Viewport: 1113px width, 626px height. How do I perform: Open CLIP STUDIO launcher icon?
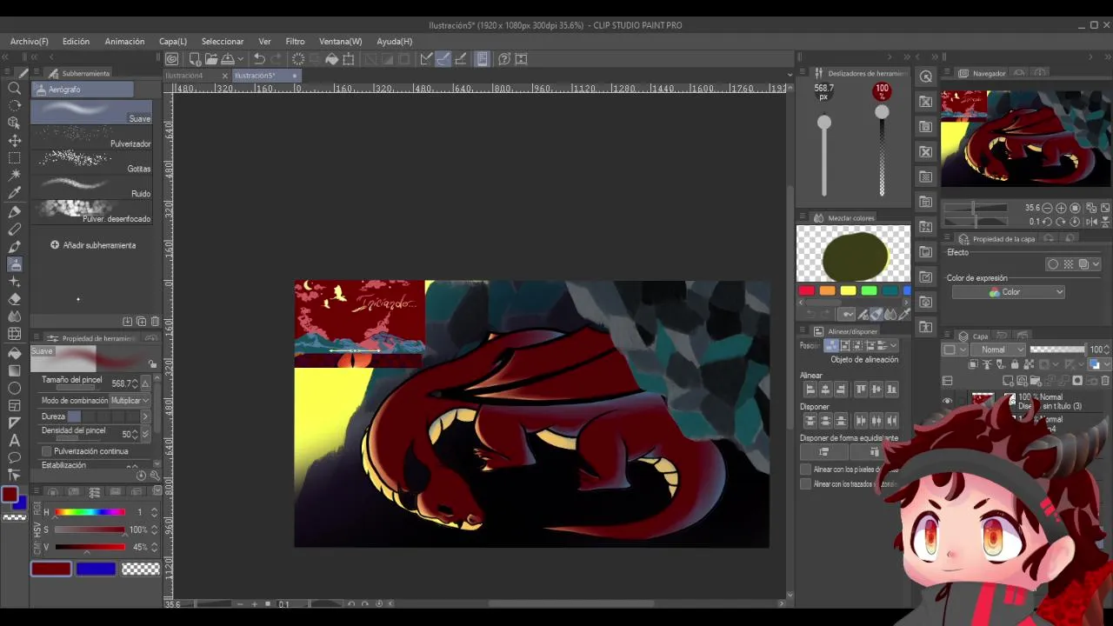point(172,59)
